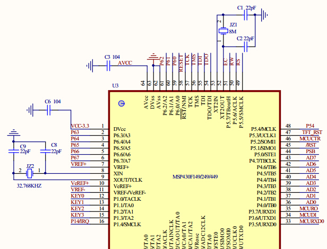Select the XIN pin name inside U3

118,174
